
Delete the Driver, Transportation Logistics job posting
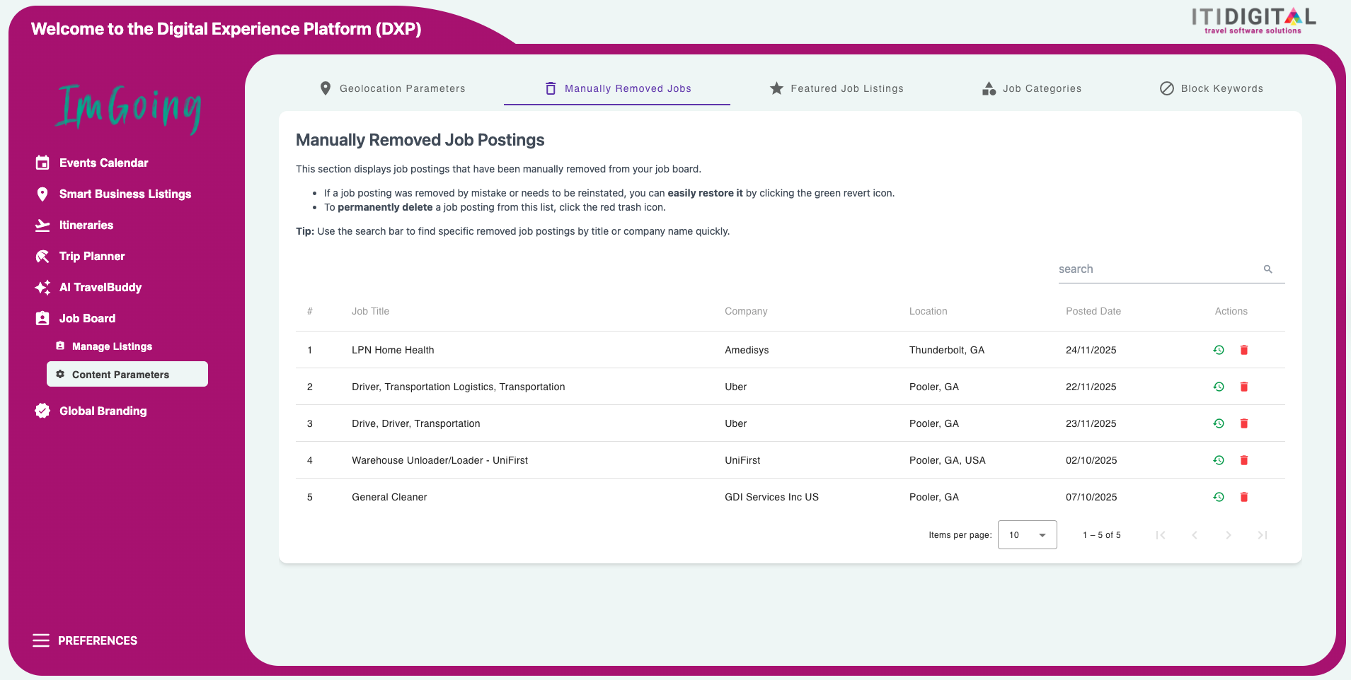tap(1244, 387)
